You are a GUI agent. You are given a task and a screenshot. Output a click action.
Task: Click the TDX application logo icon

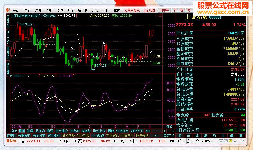8,10
